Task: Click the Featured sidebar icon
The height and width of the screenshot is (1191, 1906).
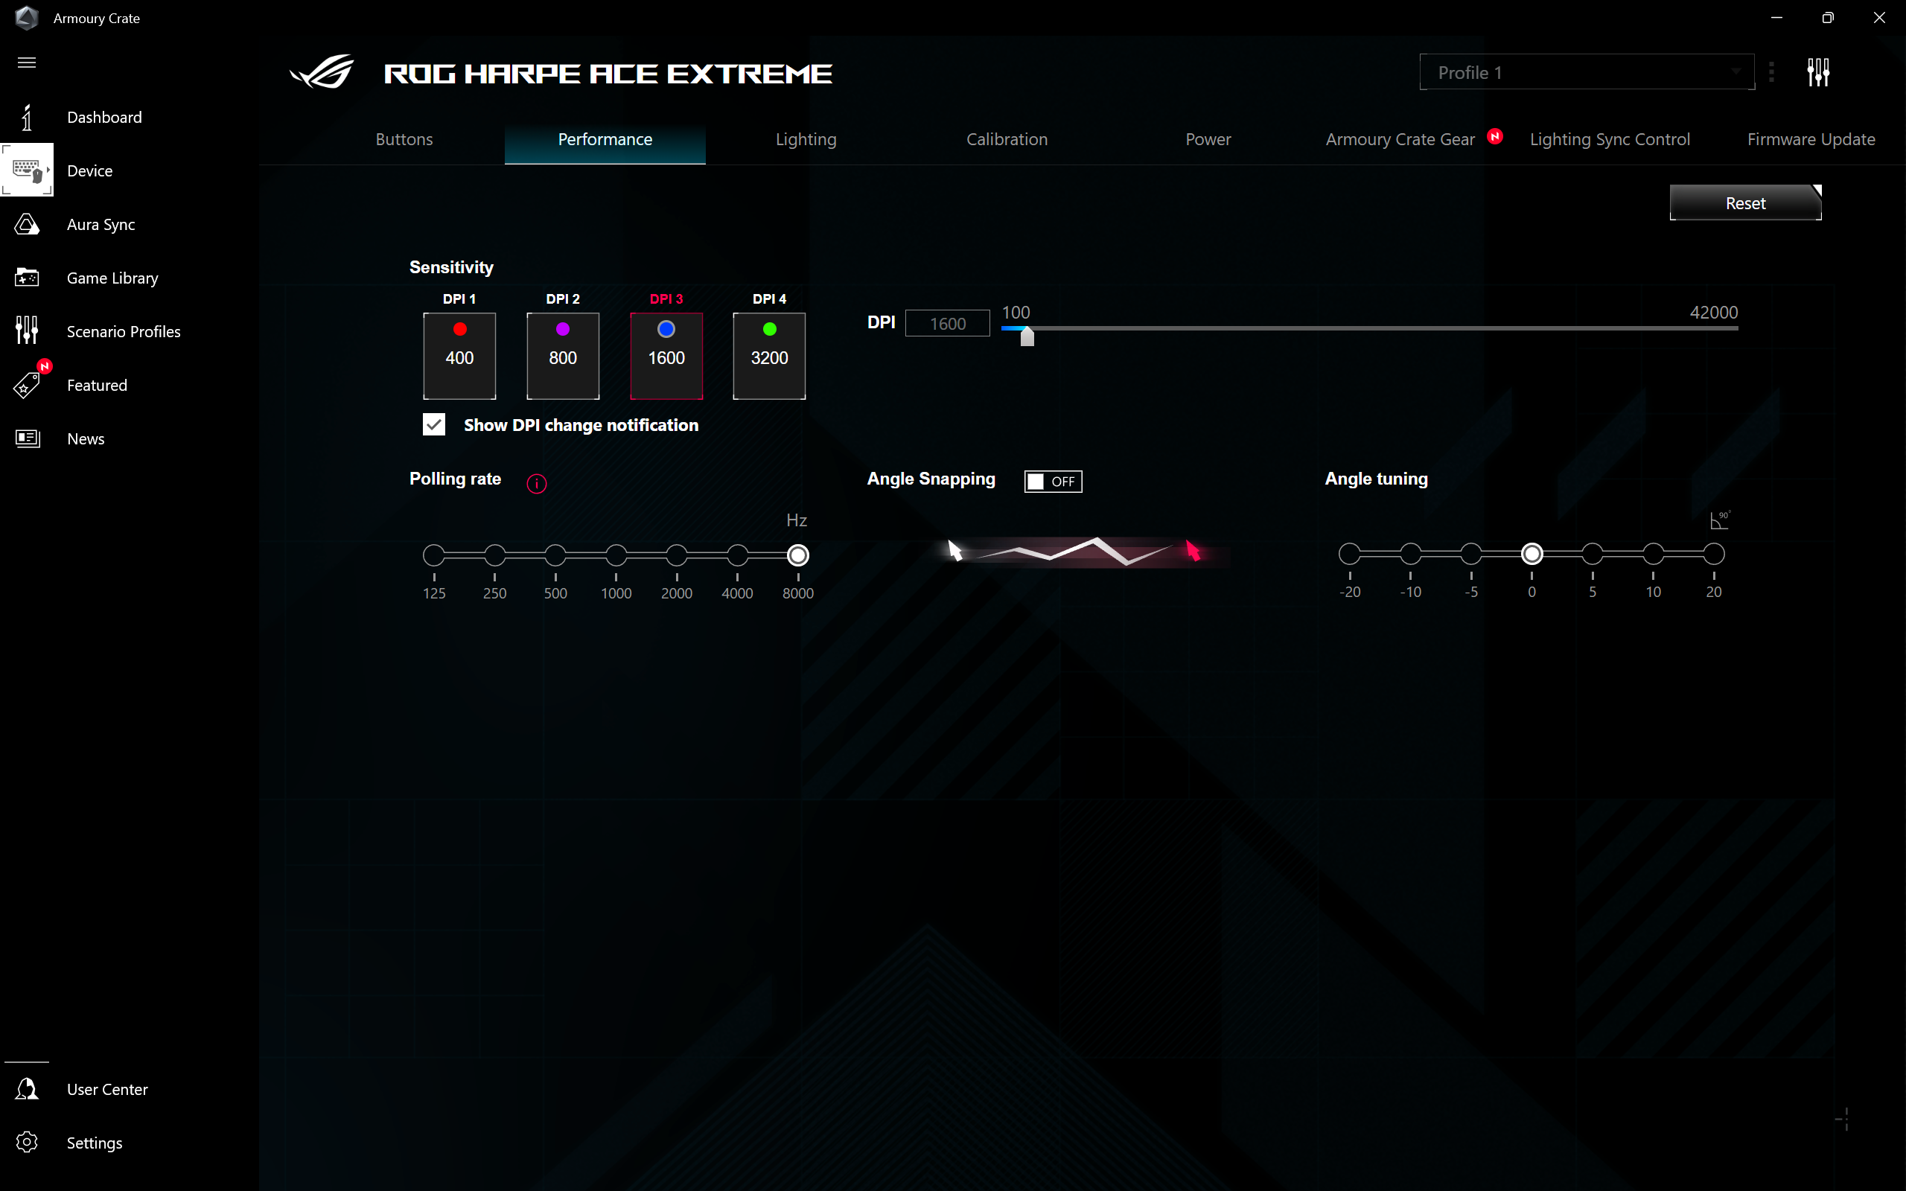Action: [x=26, y=384]
